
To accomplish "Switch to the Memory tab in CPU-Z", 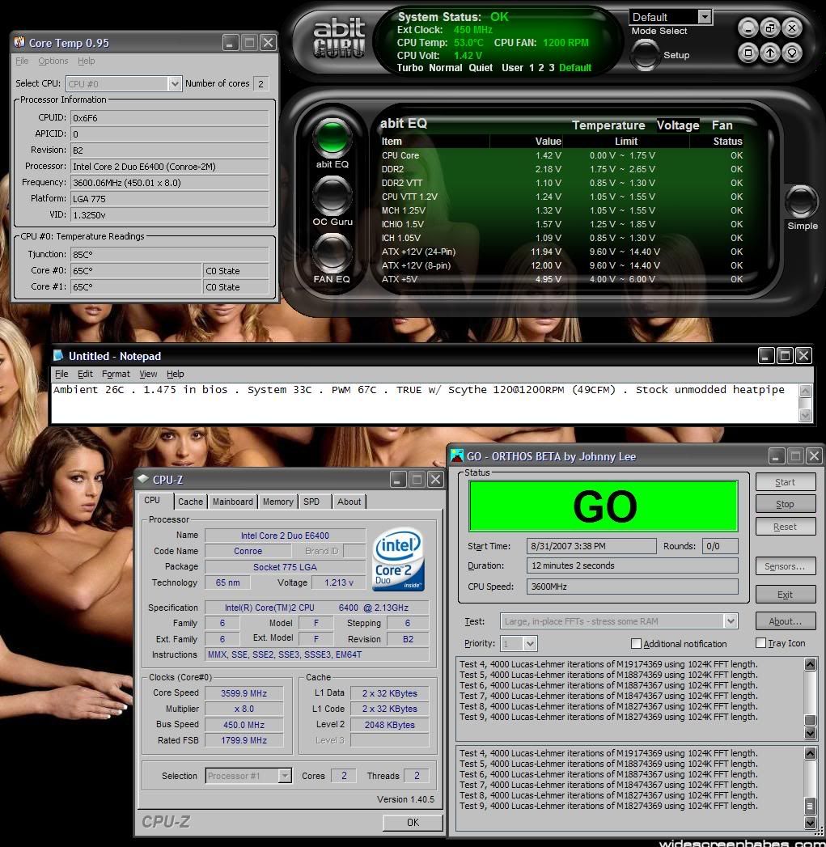I will (x=277, y=502).
